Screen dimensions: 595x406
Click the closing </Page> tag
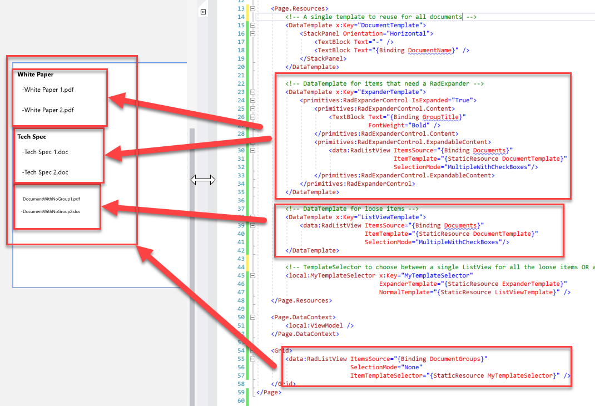(x=269, y=392)
